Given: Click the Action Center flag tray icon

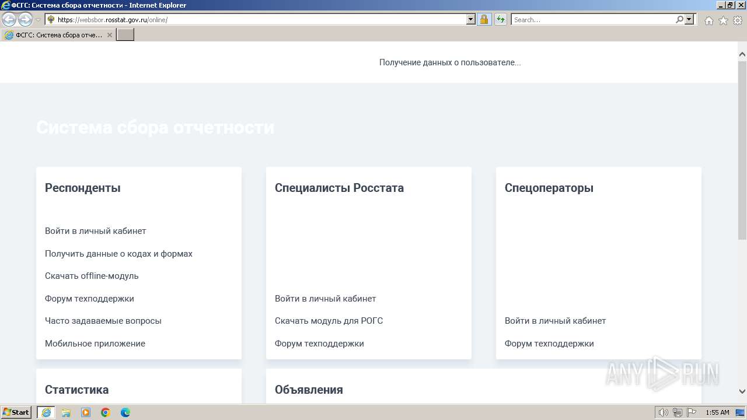Looking at the screenshot, I should pos(692,412).
